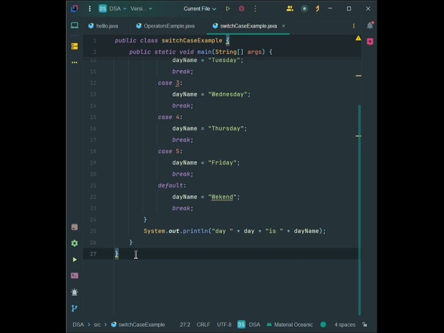444x333 pixels.
Task: Change the UTF-8 file encoding
Action: coord(224,325)
